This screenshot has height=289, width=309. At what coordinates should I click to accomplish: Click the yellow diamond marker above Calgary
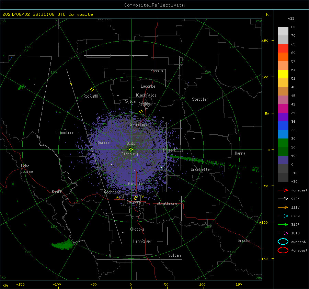136,198
